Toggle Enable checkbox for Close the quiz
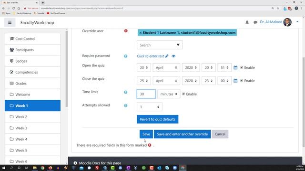This screenshot has height=171, width=305. (242, 81)
